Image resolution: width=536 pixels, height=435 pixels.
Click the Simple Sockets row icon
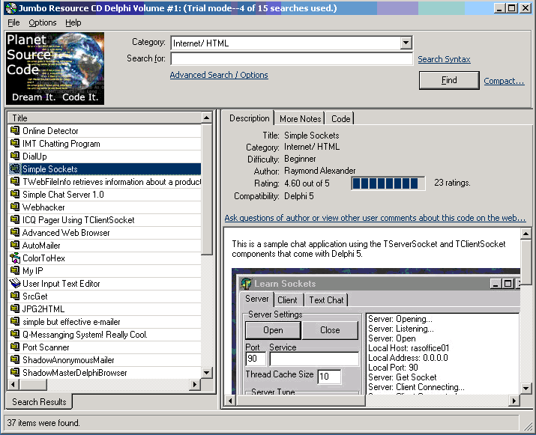click(15, 168)
